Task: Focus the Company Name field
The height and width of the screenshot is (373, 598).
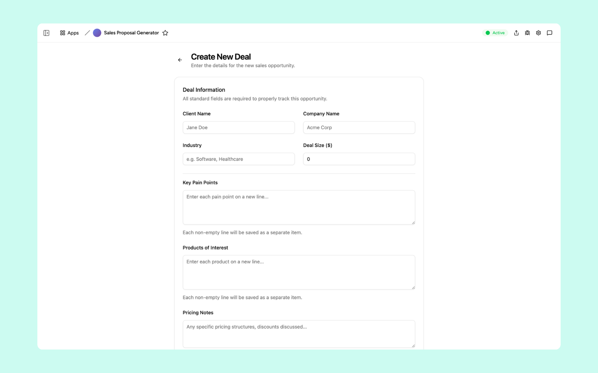Action: click(x=359, y=127)
